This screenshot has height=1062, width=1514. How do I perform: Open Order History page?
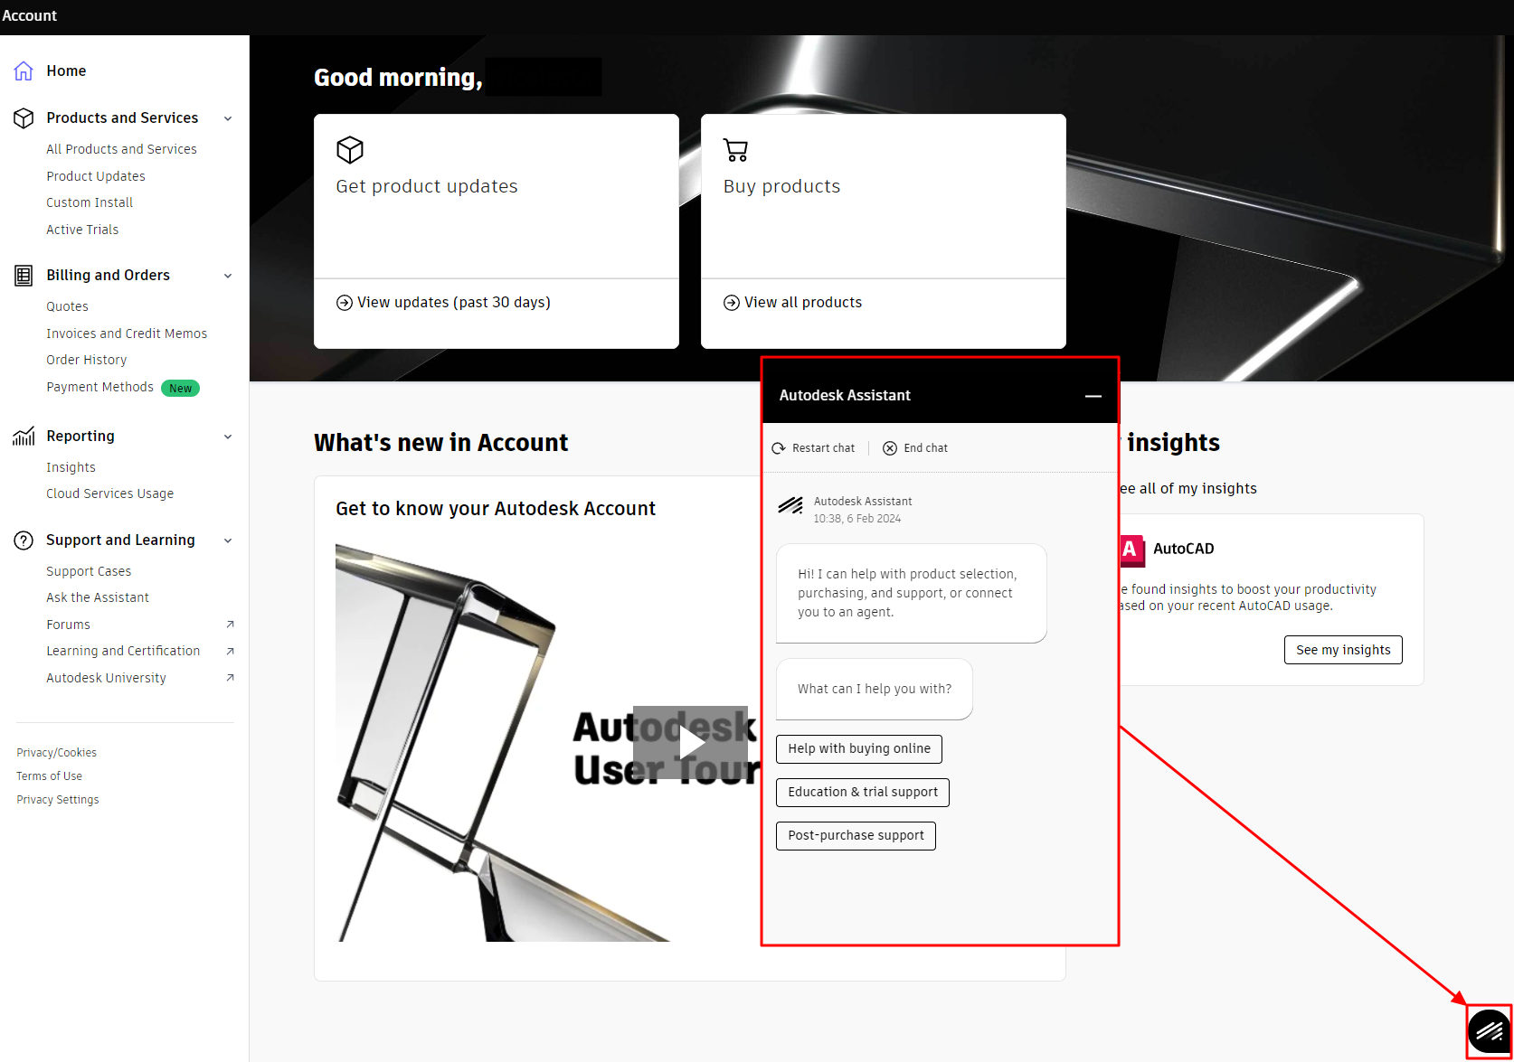point(86,360)
